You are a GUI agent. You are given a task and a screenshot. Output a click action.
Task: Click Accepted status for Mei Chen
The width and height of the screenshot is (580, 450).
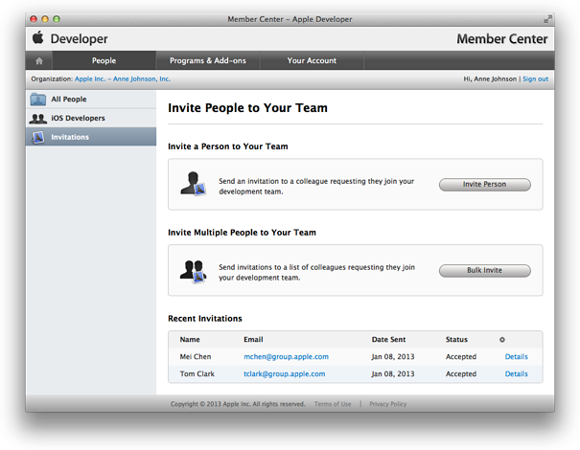(461, 357)
